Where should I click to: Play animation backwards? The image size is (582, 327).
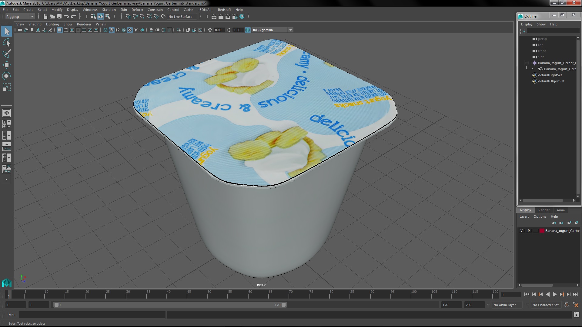pyautogui.click(x=547, y=294)
